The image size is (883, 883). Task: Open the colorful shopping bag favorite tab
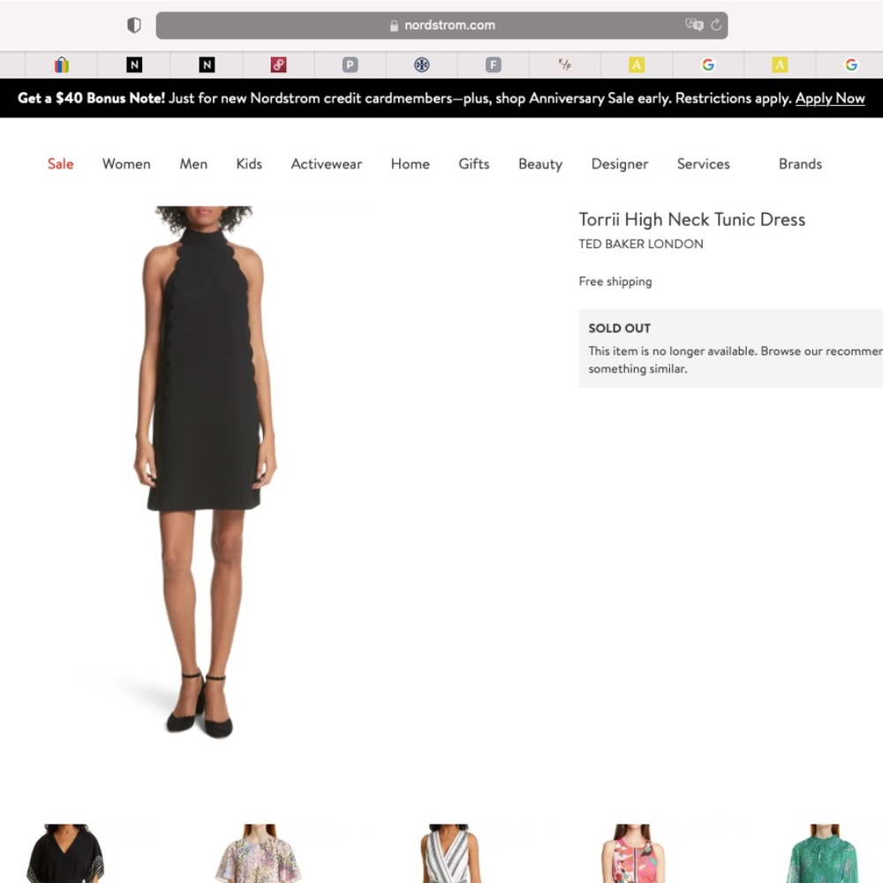(62, 64)
